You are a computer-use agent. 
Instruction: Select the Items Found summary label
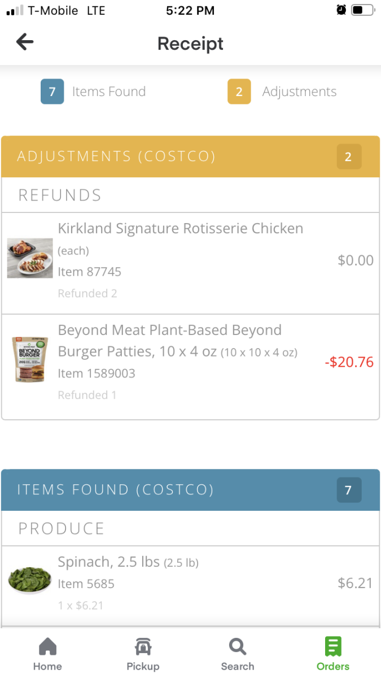(x=109, y=92)
